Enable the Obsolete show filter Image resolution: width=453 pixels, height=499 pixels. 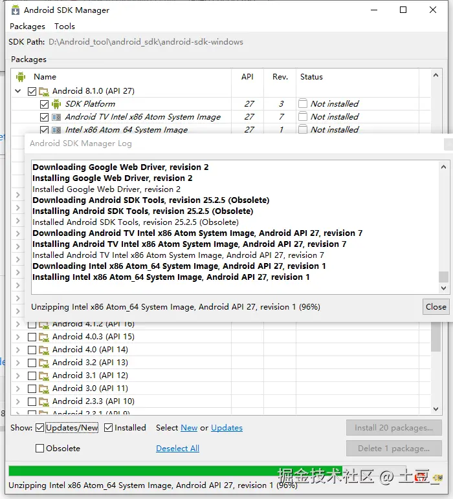click(x=40, y=449)
